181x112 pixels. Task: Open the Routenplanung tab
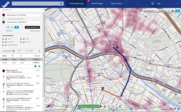click(76, 3)
